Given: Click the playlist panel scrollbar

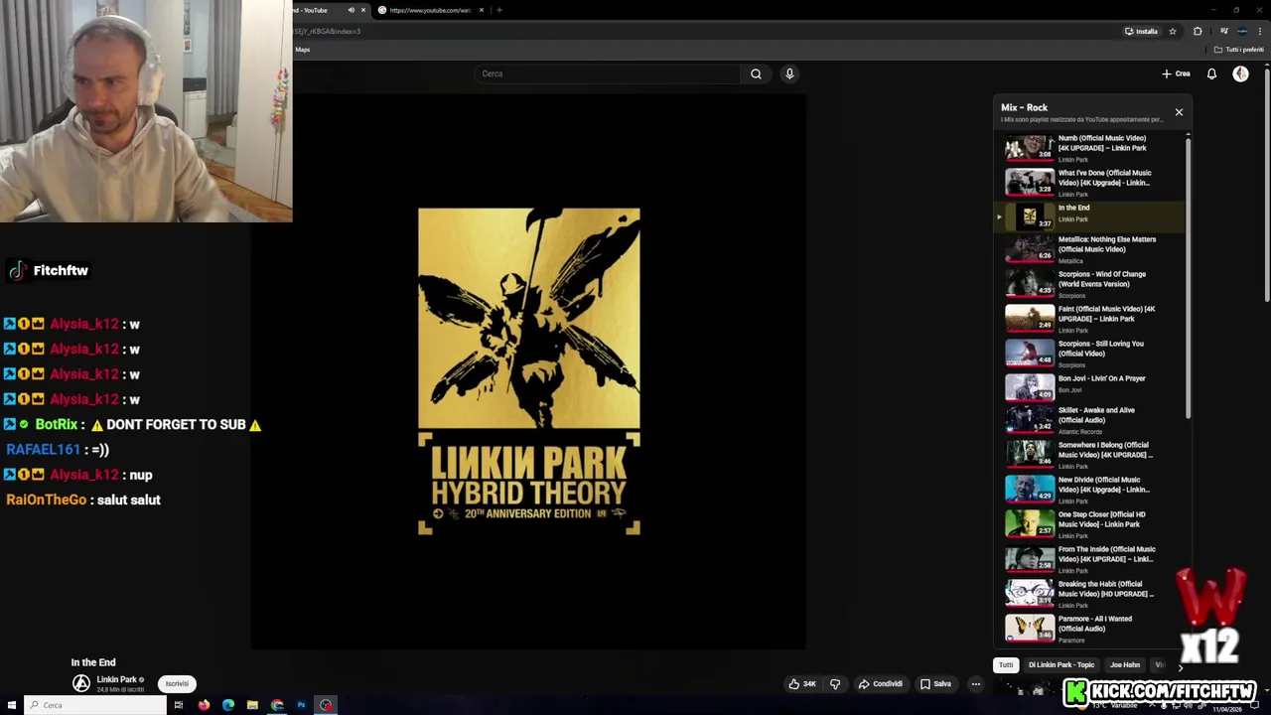Looking at the screenshot, I should coord(1188,278).
